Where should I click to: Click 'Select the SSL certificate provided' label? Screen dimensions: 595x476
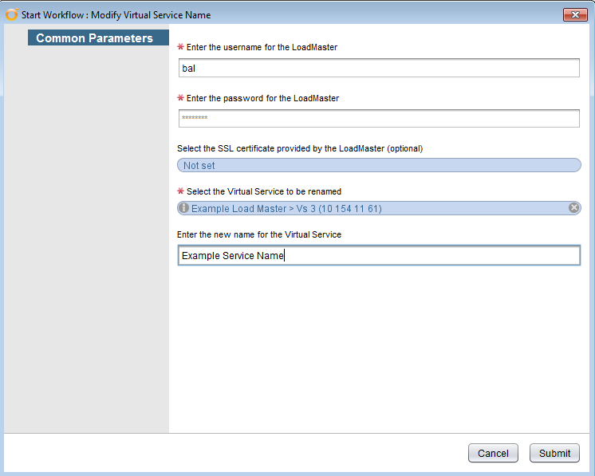point(300,148)
